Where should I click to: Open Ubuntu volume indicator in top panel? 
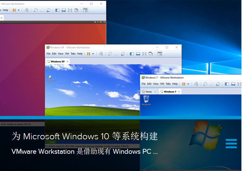pos(100,22)
